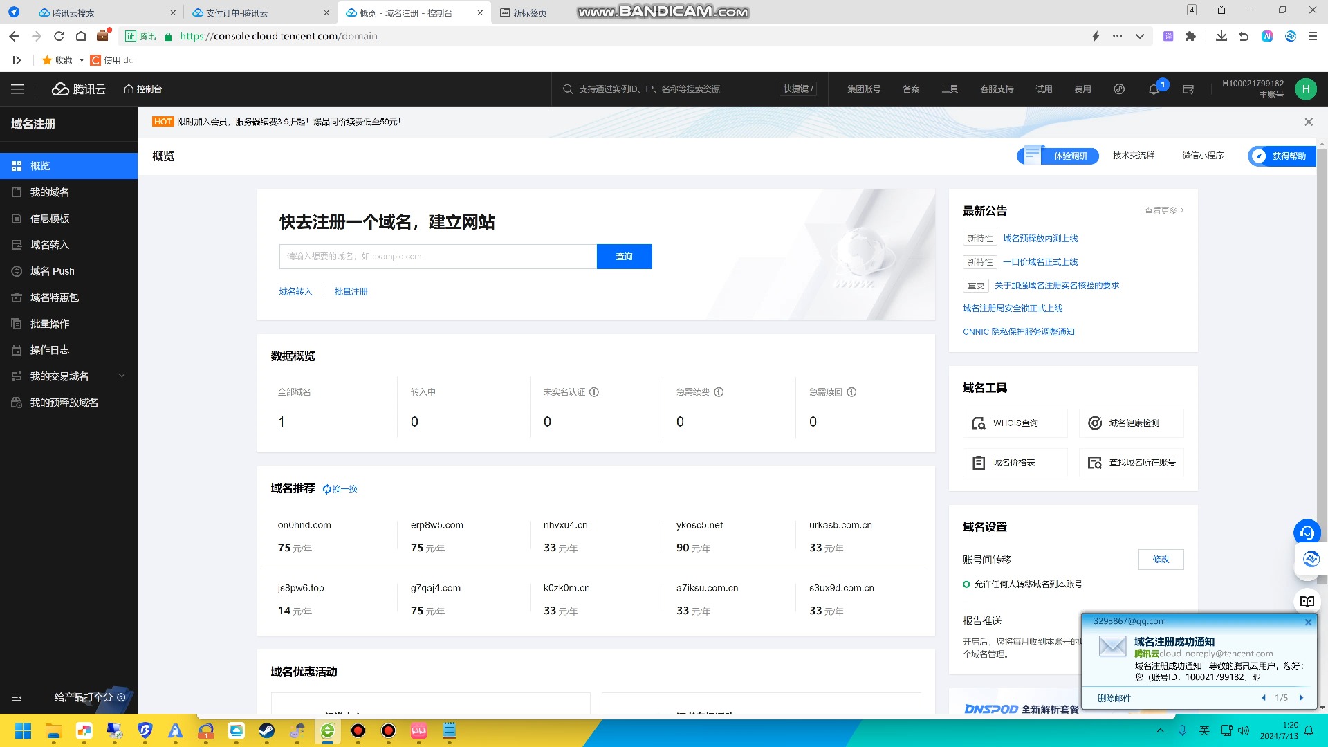Click the 修改 button for 账号间转移
This screenshot has height=747, width=1328.
1161,560
